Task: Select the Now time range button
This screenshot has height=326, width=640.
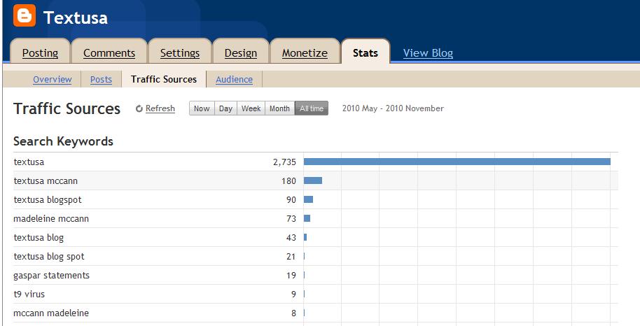Action: point(202,108)
